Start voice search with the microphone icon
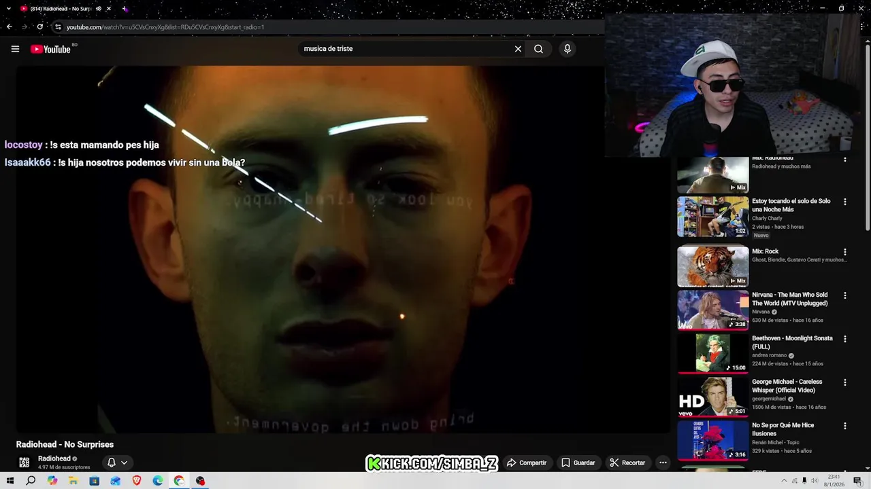 click(567, 49)
